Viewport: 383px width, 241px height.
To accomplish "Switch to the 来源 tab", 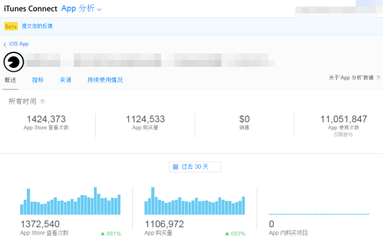I will tap(65, 80).
